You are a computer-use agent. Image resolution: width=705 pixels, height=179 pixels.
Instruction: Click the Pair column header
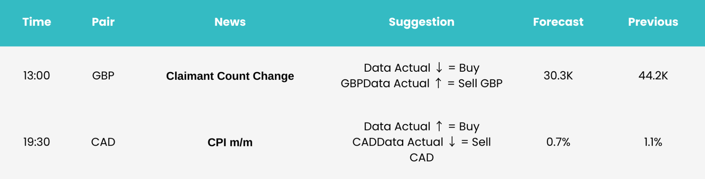[103, 22]
